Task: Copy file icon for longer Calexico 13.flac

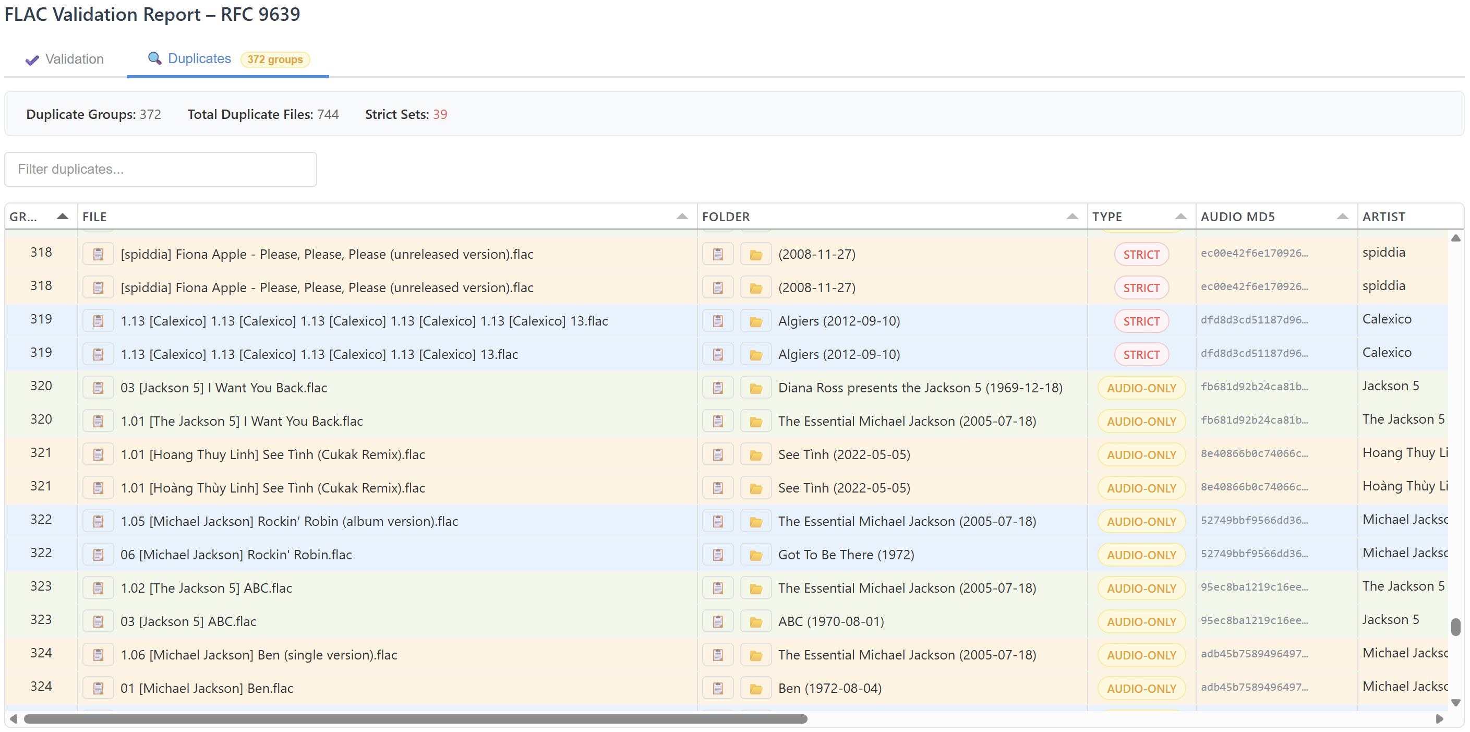Action: pyautogui.click(x=98, y=321)
